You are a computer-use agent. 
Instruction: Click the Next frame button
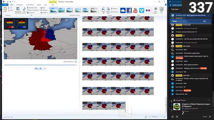[45, 68]
